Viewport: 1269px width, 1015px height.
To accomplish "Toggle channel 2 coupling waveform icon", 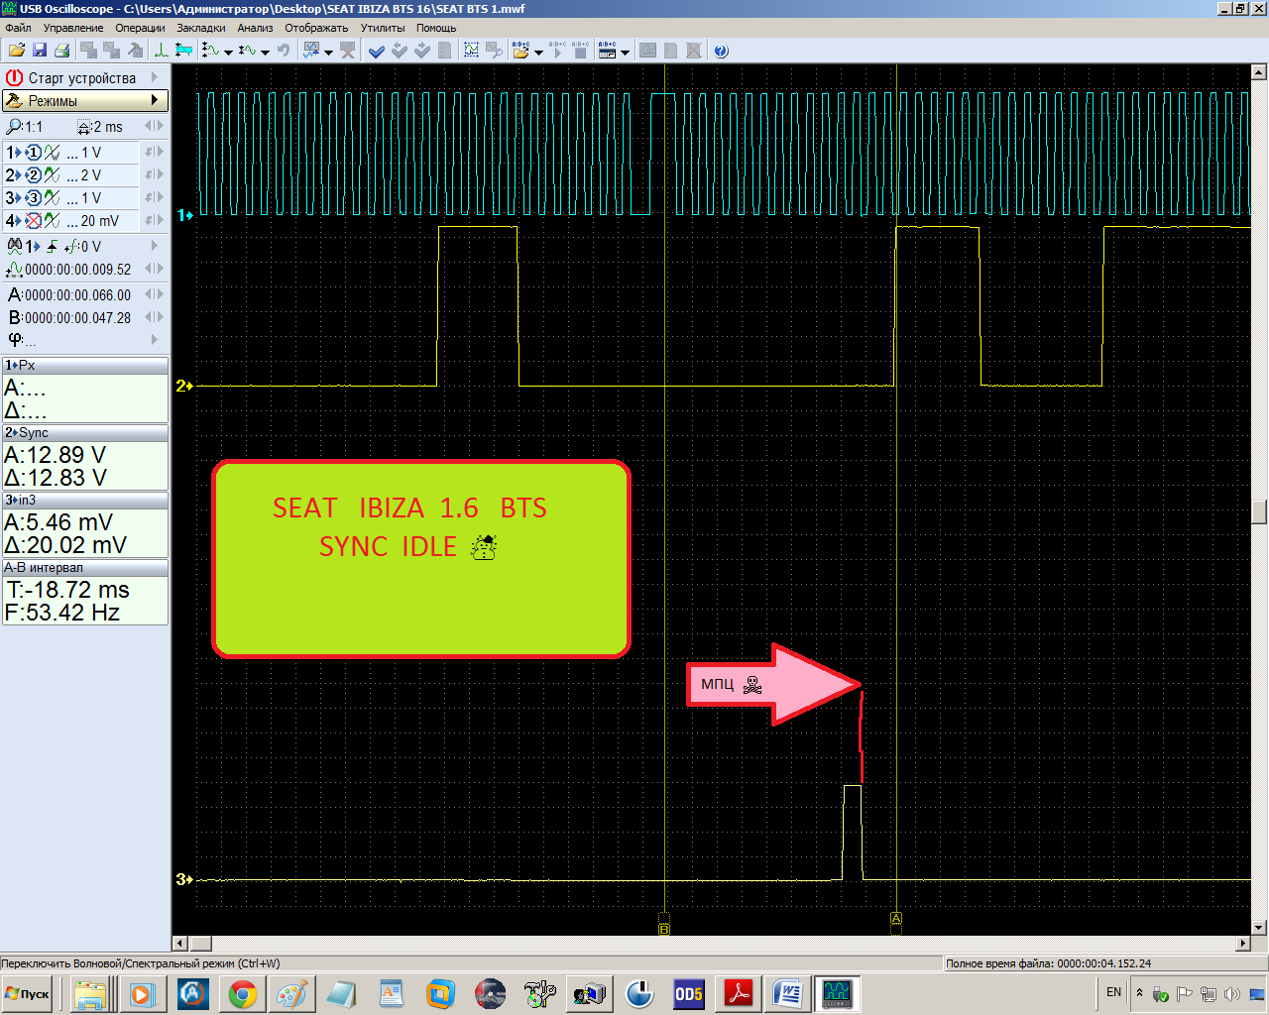I will point(53,175).
